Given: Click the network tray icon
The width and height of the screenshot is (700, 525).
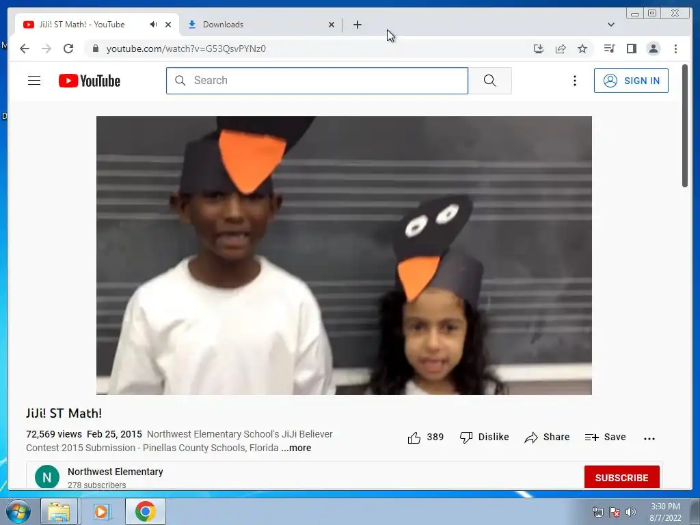Looking at the screenshot, I should pyautogui.click(x=597, y=512).
